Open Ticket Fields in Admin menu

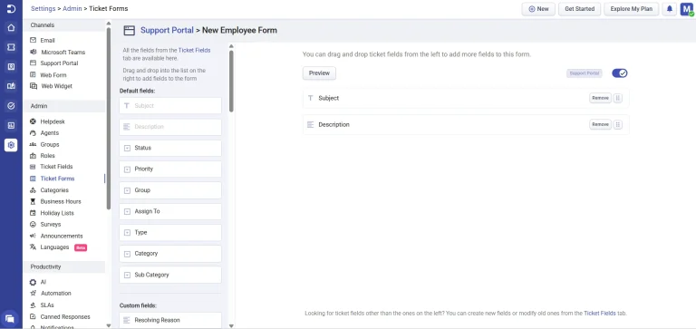click(56, 167)
